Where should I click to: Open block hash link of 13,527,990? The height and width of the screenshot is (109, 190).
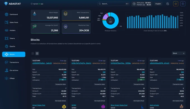click(160, 63)
